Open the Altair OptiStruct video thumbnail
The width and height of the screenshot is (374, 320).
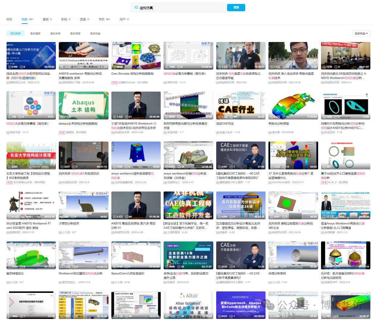click(188, 305)
